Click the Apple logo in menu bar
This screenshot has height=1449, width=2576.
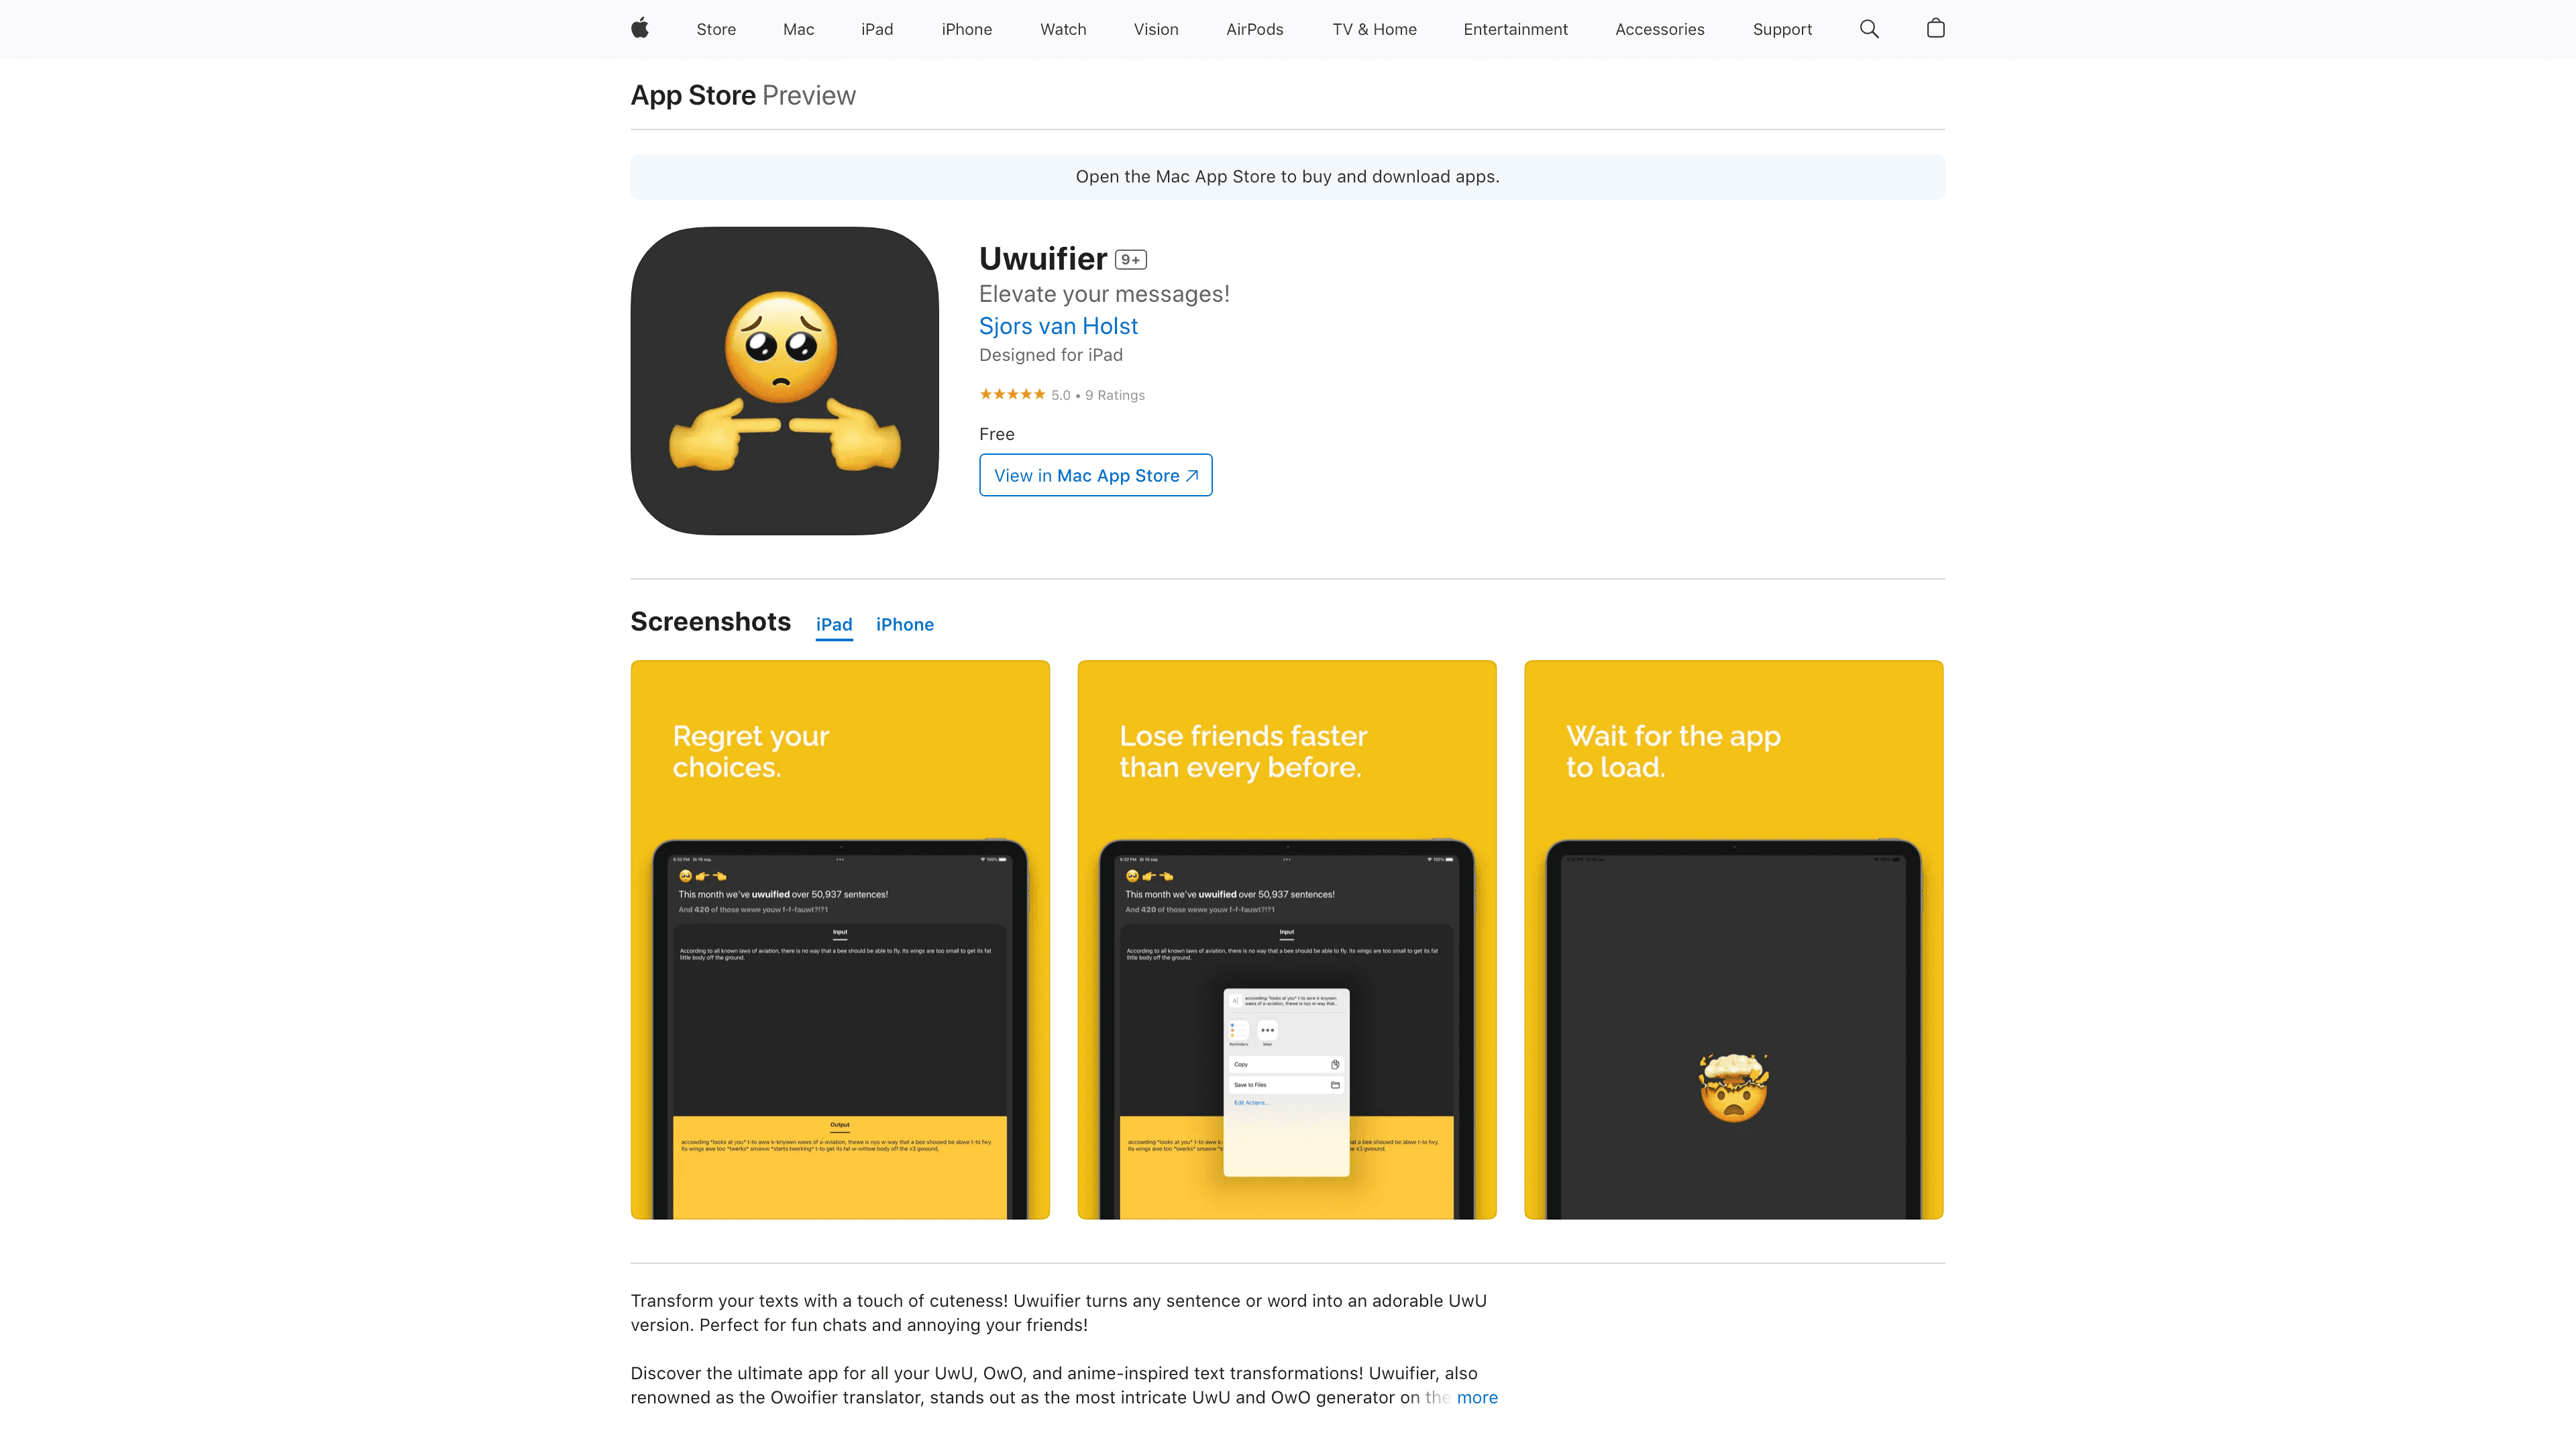(642, 28)
